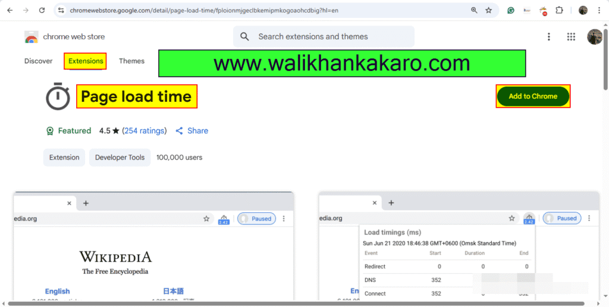This screenshot has width=609, height=307.
Task: Open the Google apps grid launcher
Action: tap(571, 36)
